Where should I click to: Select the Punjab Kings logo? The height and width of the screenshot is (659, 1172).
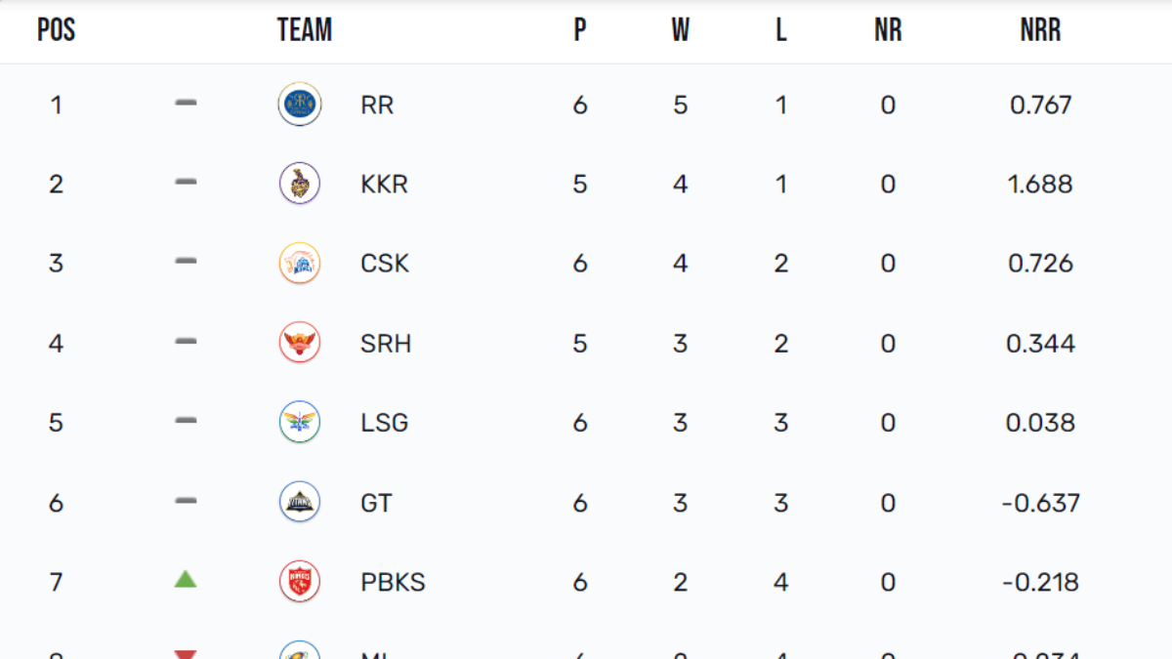(299, 582)
